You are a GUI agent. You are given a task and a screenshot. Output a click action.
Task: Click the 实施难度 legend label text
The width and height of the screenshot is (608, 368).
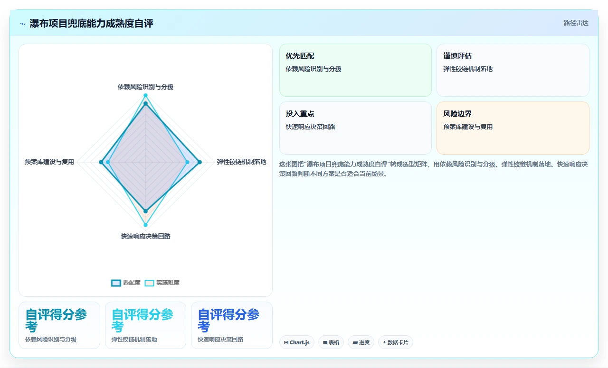(168, 283)
